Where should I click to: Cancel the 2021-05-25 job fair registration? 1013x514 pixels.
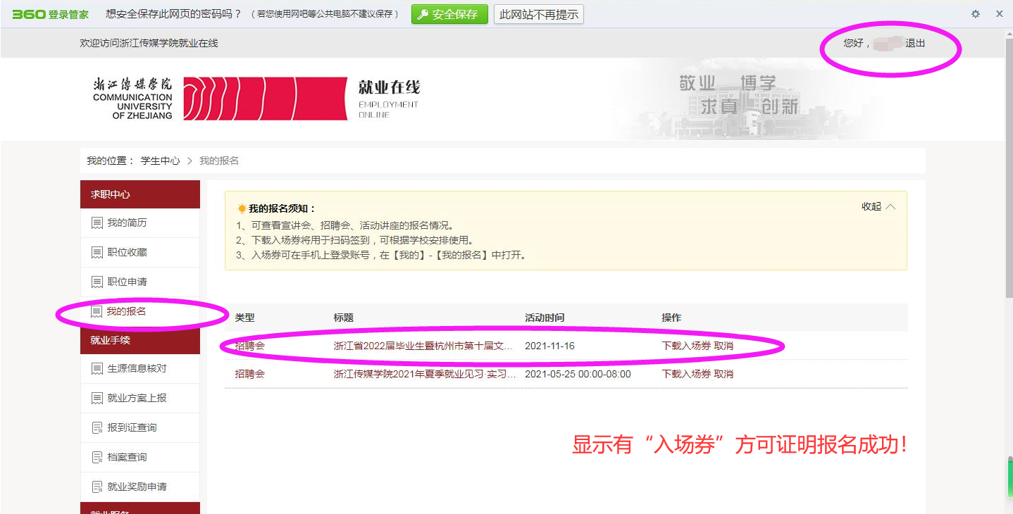tap(723, 374)
